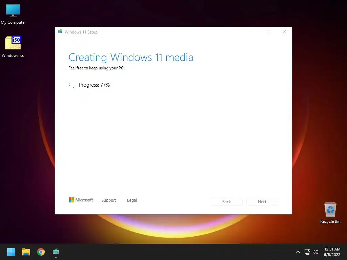
Task: Click the 'Feel free to keep using your PC' text
Action: point(97,68)
